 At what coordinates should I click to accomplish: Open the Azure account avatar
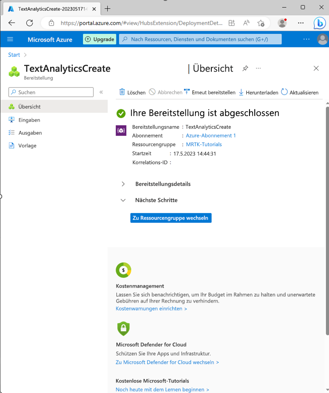click(x=322, y=40)
